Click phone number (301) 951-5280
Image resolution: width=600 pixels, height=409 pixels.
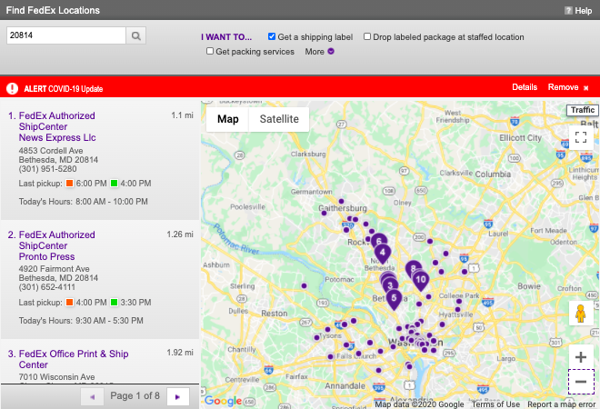coord(47,169)
